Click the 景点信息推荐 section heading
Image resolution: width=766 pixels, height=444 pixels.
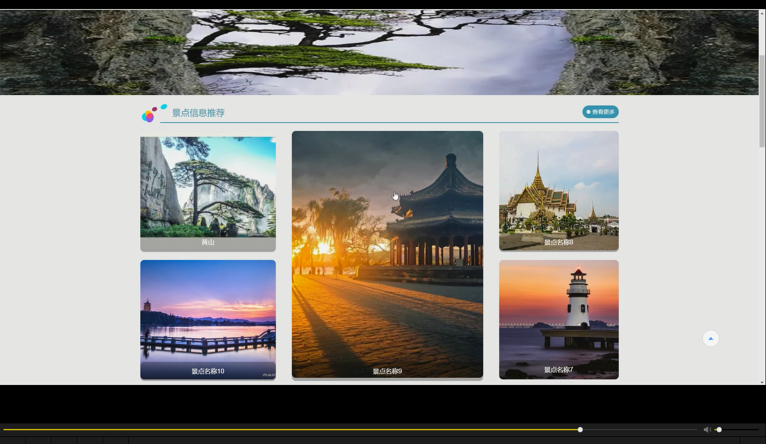point(199,113)
